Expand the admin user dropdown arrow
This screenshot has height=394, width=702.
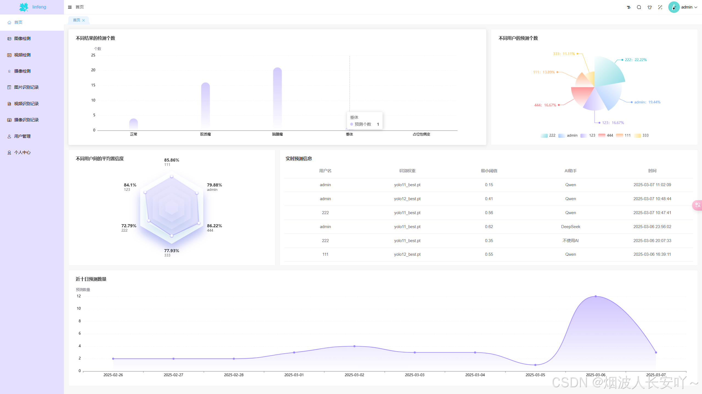tap(696, 7)
